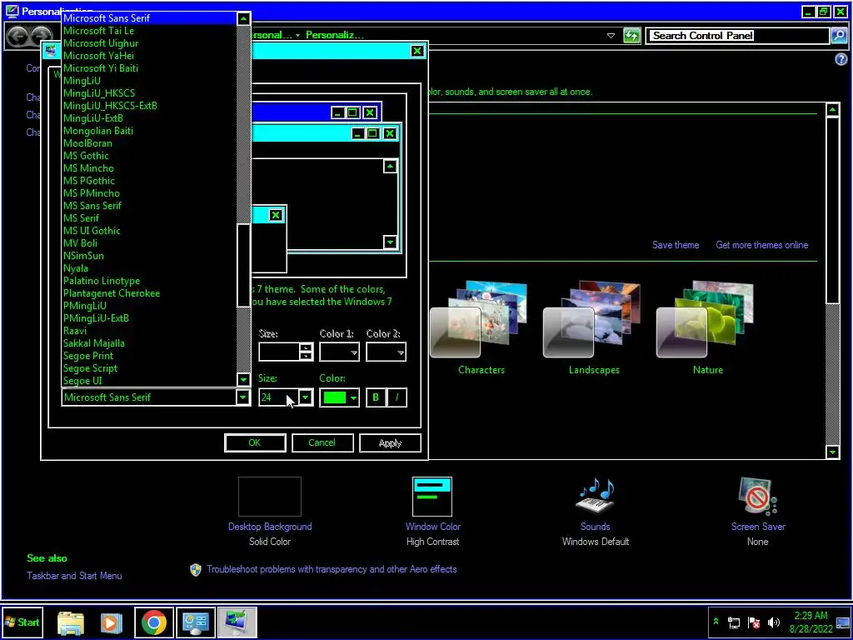Launch Windows Media Player from taskbar
The height and width of the screenshot is (640, 853).
(x=111, y=622)
